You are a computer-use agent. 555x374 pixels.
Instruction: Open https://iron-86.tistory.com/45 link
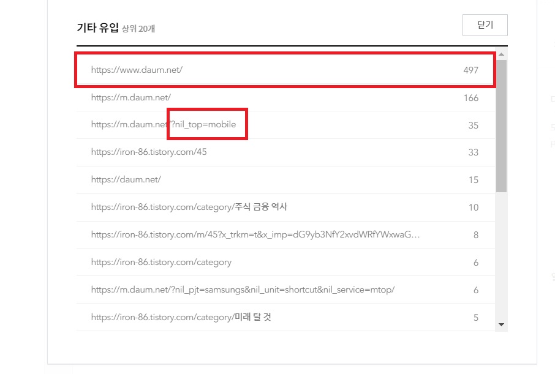[x=149, y=152]
